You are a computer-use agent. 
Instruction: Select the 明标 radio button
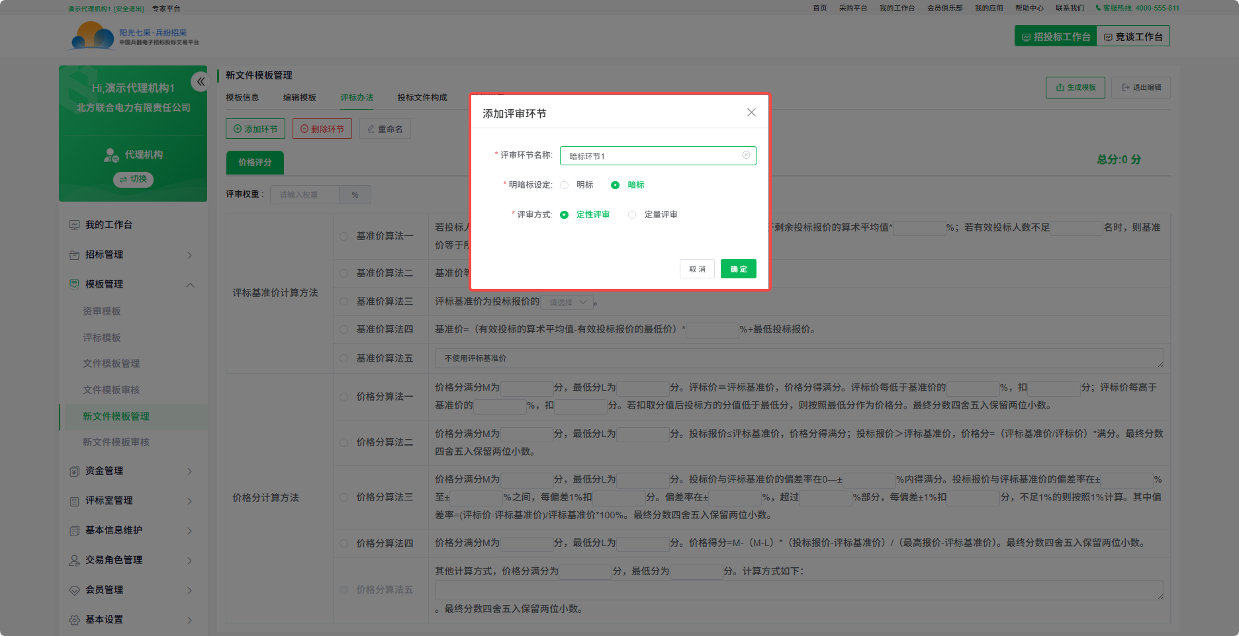tap(565, 185)
